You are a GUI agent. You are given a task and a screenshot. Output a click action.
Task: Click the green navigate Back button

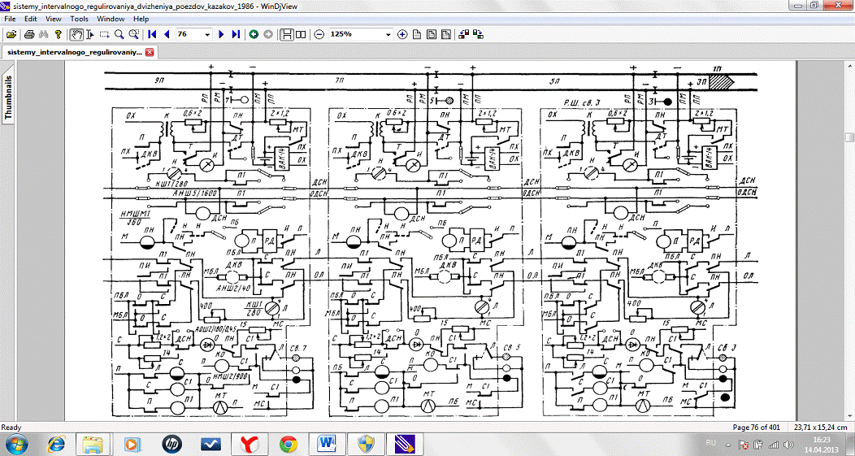click(254, 35)
